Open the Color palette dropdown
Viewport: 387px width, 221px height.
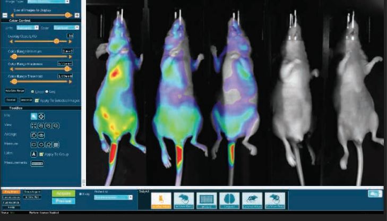click(66, 27)
